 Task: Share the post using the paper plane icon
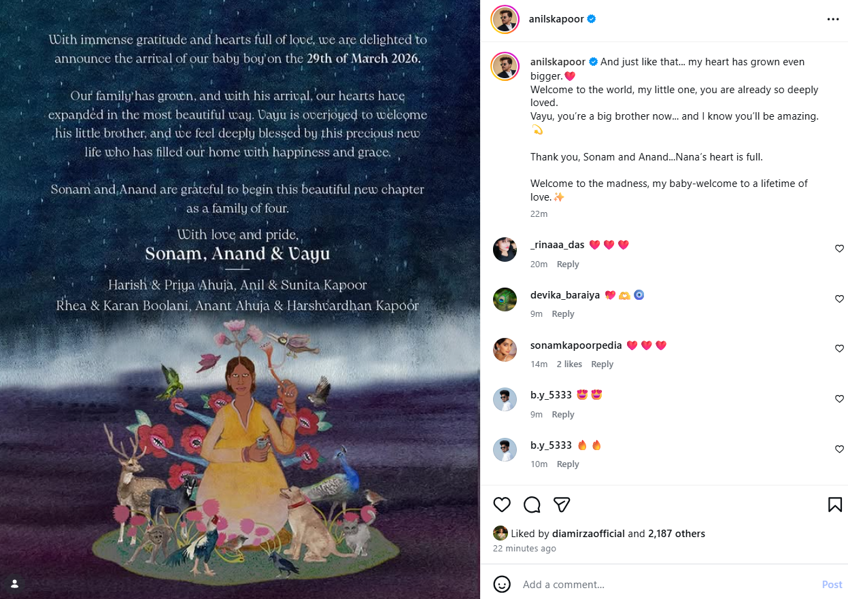(x=561, y=504)
